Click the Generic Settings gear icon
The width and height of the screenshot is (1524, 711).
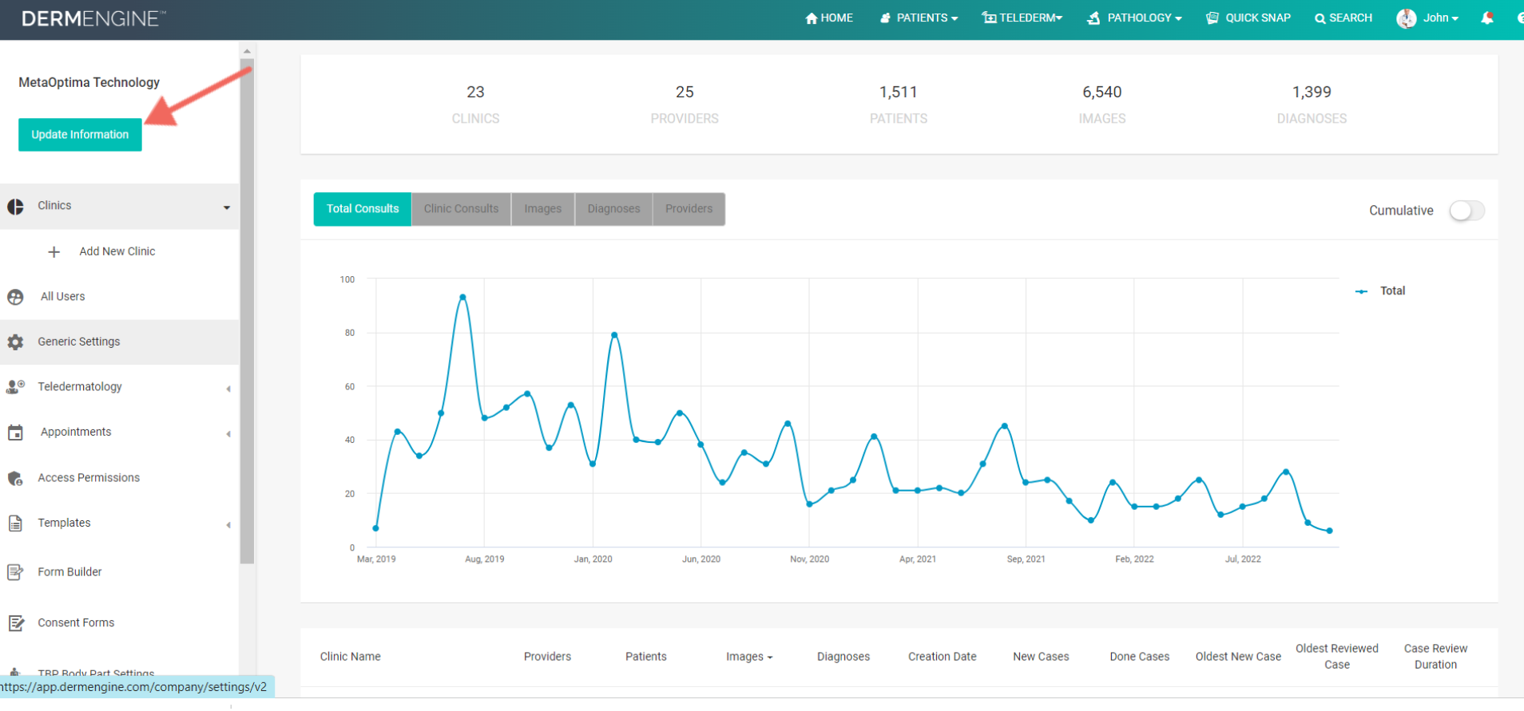(15, 342)
